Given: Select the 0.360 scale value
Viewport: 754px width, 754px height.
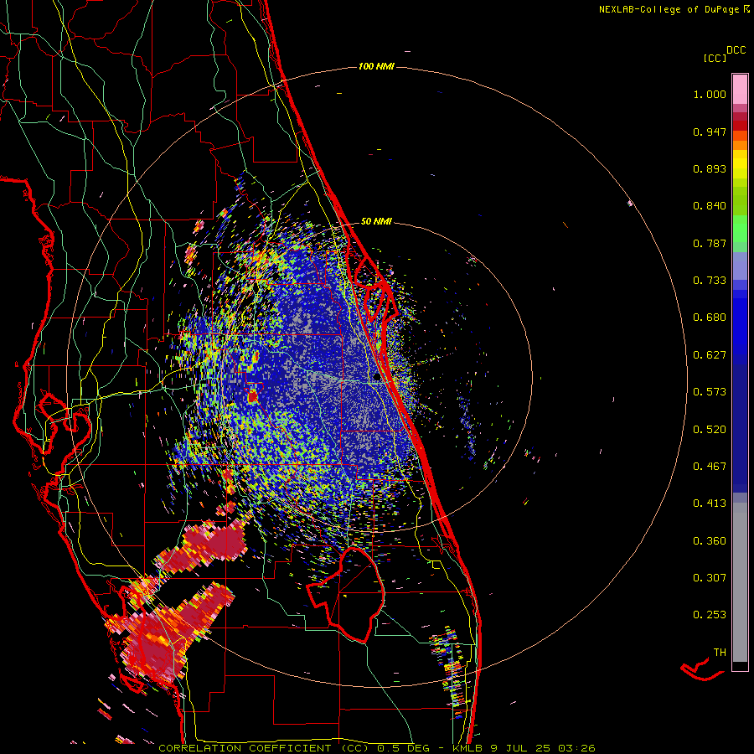Looking at the screenshot, I should [710, 541].
